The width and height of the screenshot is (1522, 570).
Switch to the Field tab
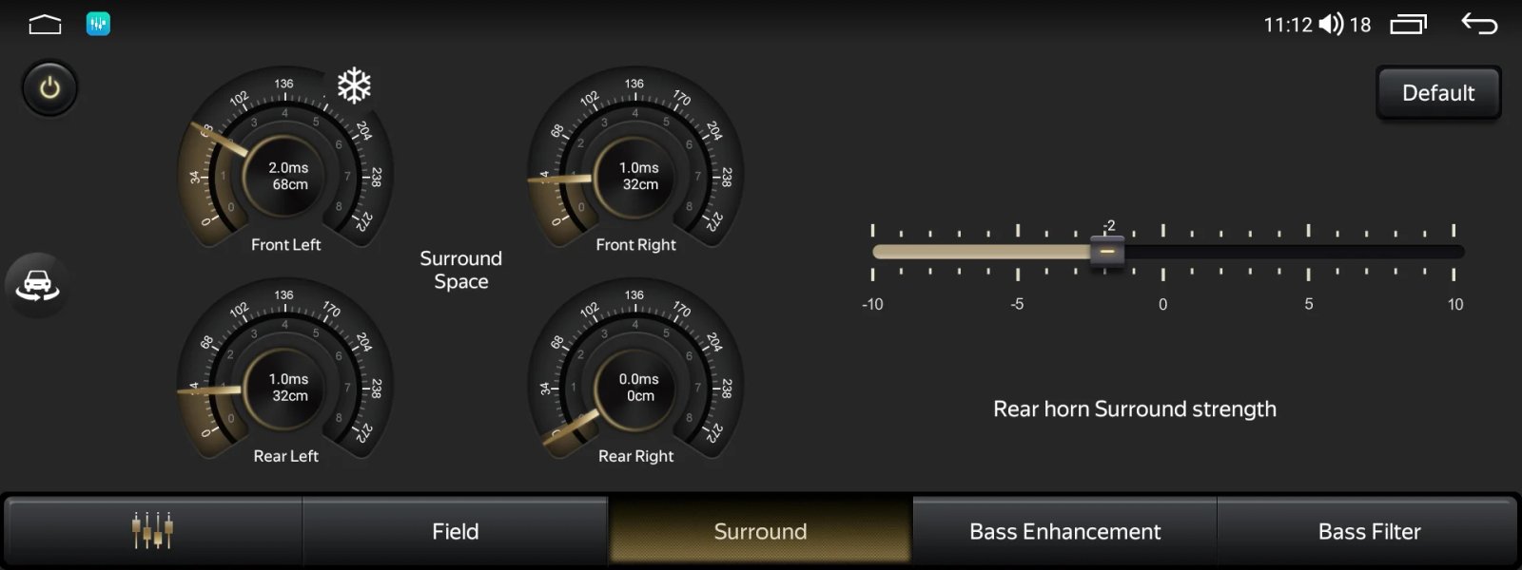pos(455,531)
